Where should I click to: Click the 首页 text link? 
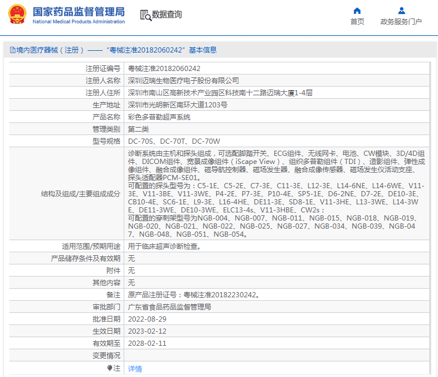(357, 22)
